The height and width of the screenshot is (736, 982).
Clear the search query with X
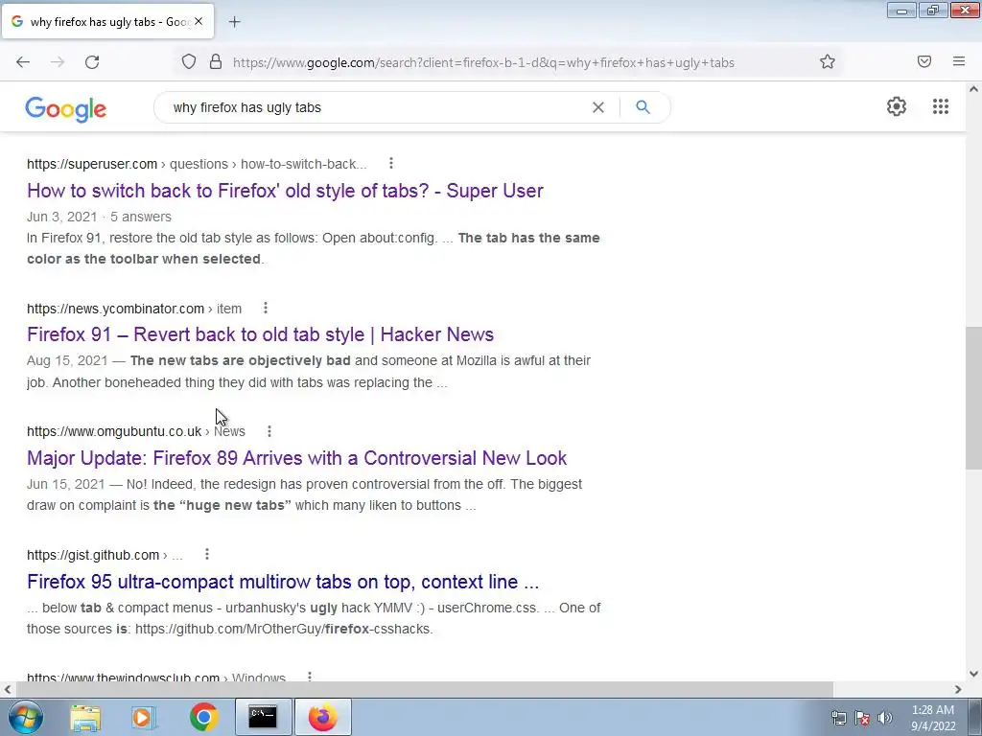598,107
